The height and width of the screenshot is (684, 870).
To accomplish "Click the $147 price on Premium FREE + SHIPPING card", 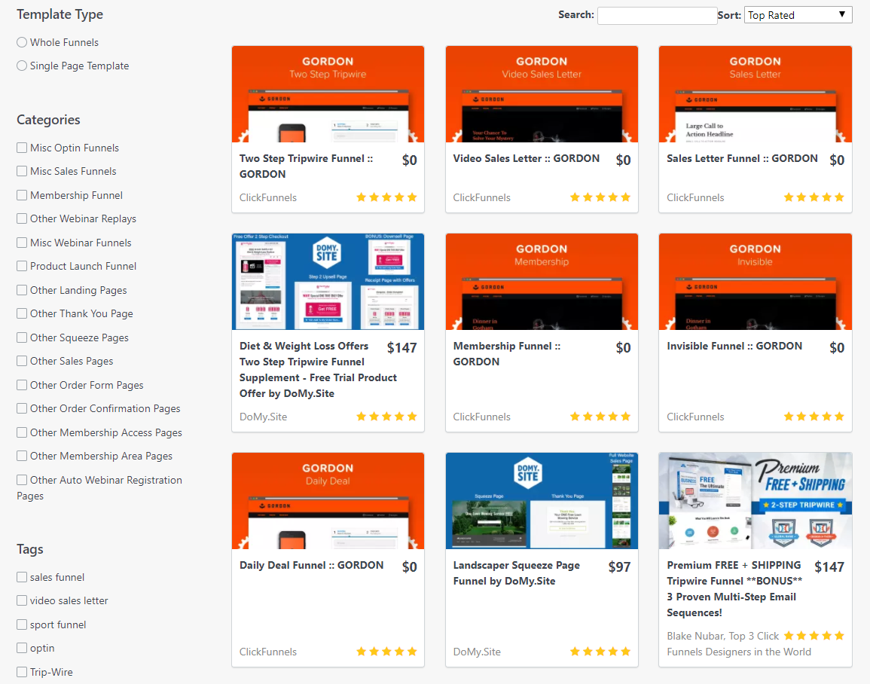I will (x=829, y=567).
